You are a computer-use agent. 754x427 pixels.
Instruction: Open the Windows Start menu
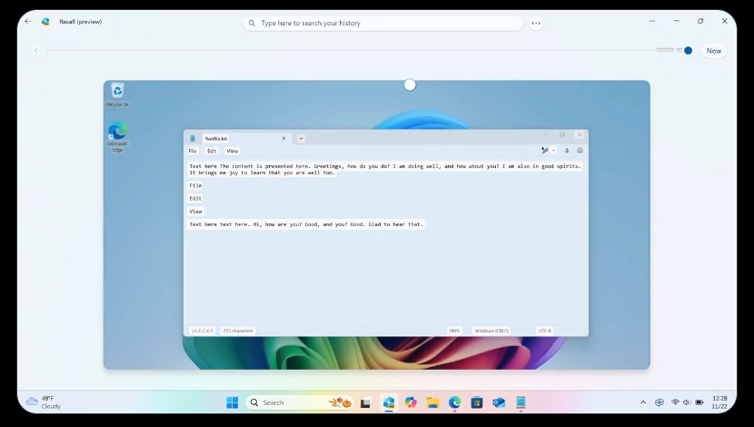(232, 402)
